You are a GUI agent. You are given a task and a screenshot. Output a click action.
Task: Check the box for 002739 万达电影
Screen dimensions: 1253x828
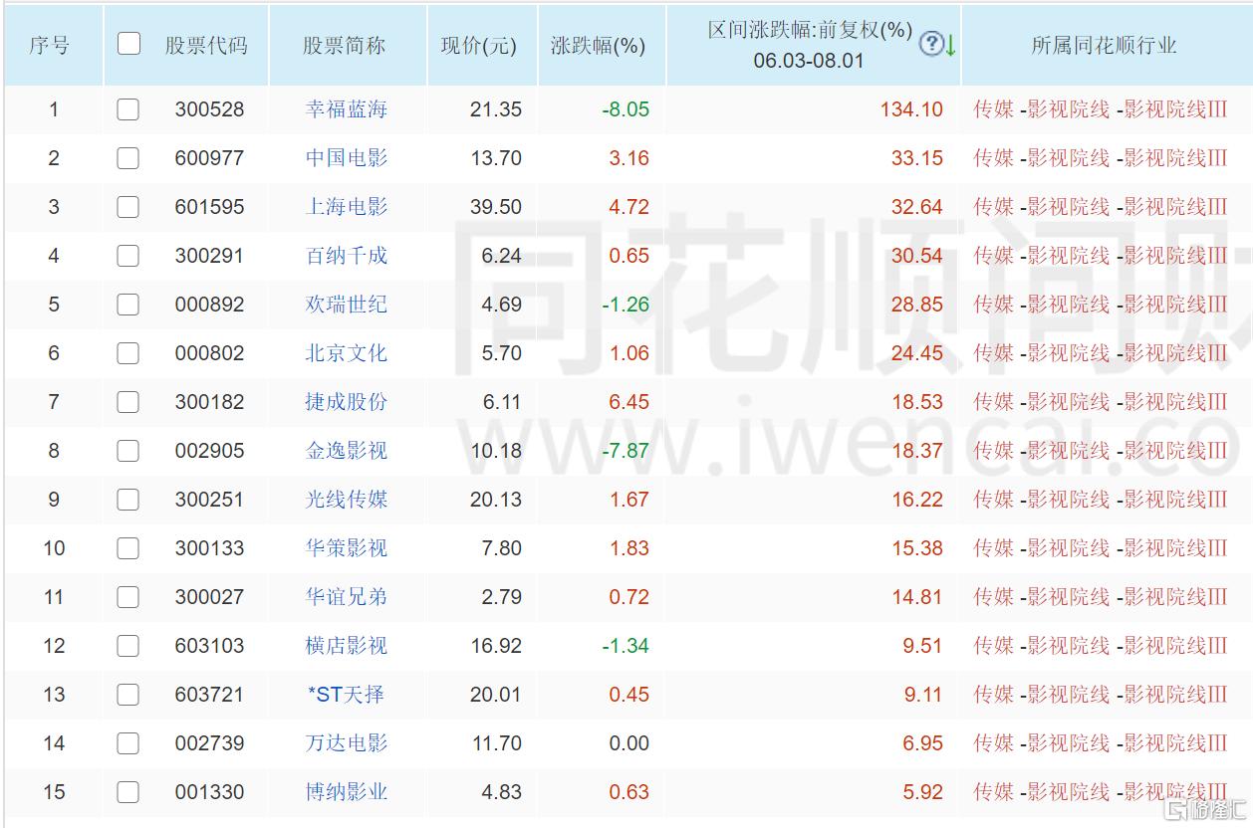[127, 743]
